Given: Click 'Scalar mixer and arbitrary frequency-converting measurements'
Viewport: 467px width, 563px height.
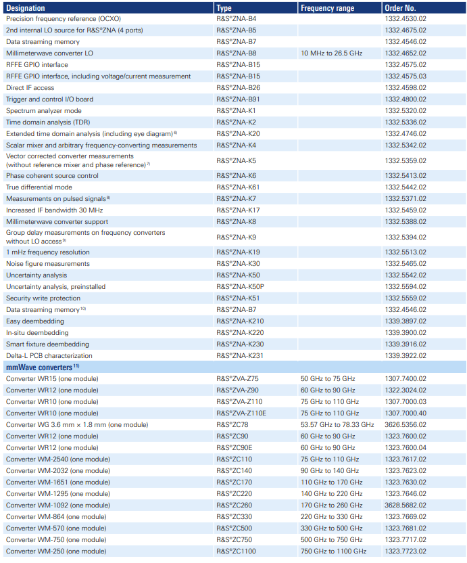Looking at the screenshot, I should click(x=101, y=145).
